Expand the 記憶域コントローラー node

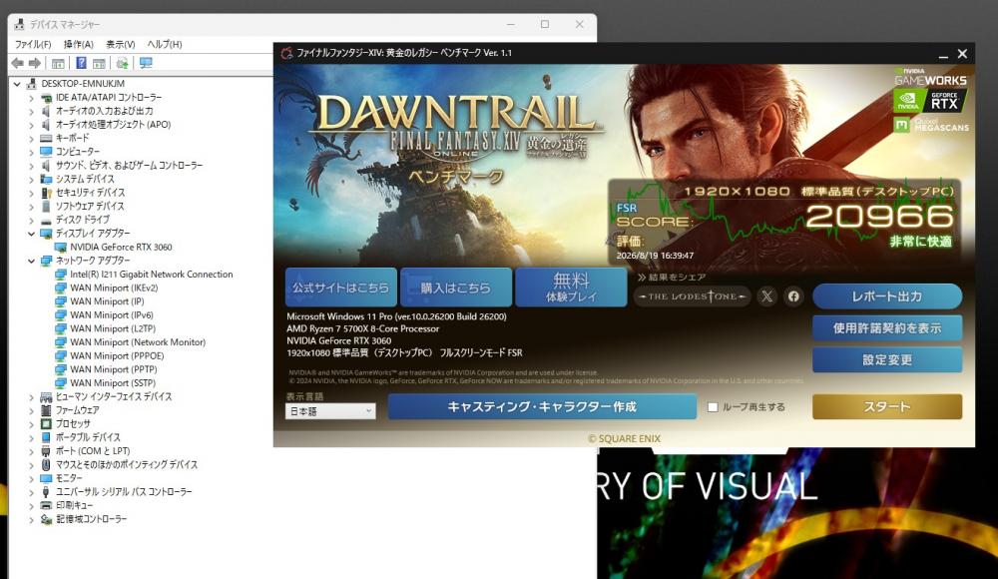coord(31,519)
